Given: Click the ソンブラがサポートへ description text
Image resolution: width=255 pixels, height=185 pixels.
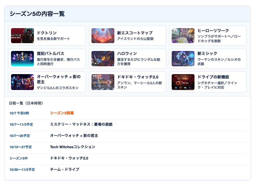Looking at the screenshot, I should click(219, 39).
